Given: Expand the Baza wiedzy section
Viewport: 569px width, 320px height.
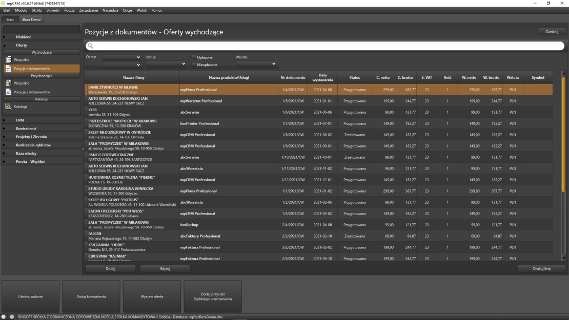Looking at the screenshot, I should coord(42,153).
